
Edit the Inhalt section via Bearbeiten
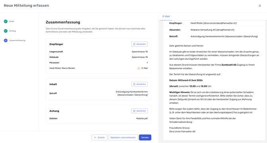139,84
